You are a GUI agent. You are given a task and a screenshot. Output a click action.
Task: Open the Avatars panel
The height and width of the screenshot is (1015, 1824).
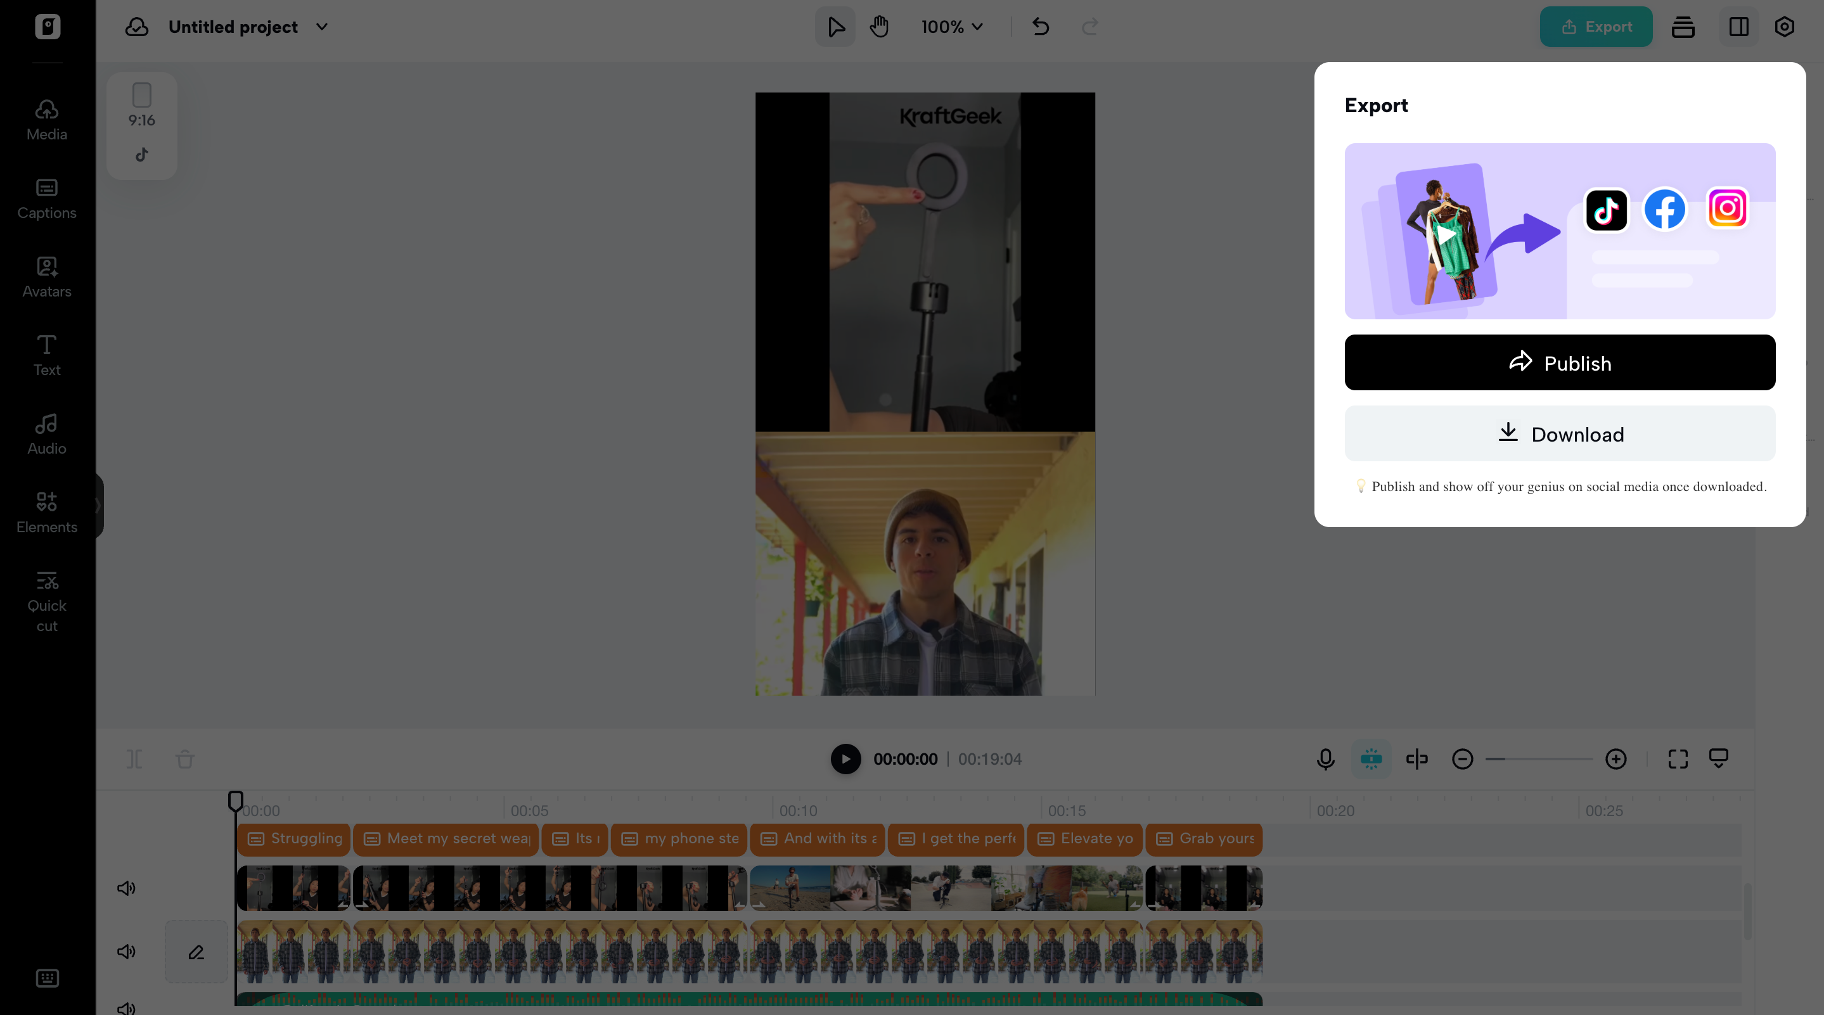(x=47, y=278)
